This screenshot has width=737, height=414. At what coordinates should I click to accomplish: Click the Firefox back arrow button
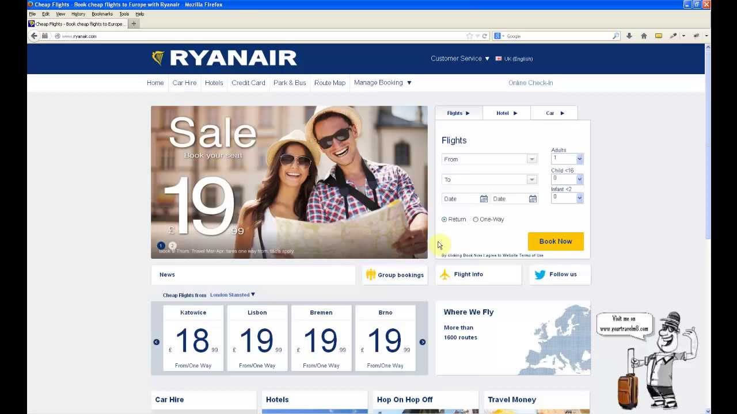pos(34,36)
